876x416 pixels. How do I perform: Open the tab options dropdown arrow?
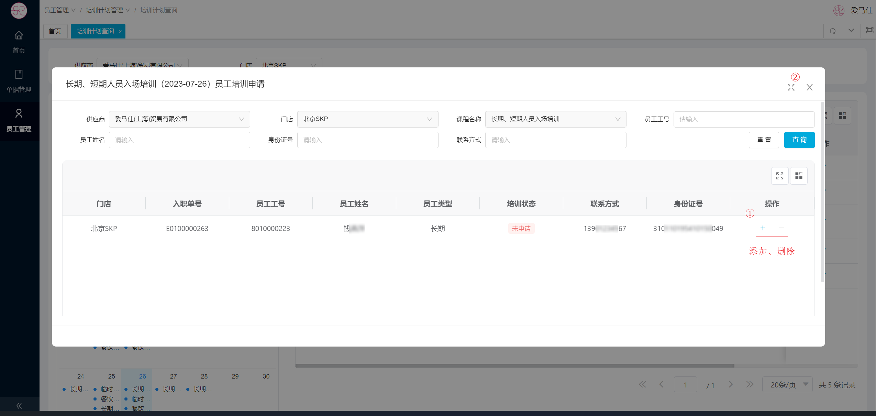point(851,31)
